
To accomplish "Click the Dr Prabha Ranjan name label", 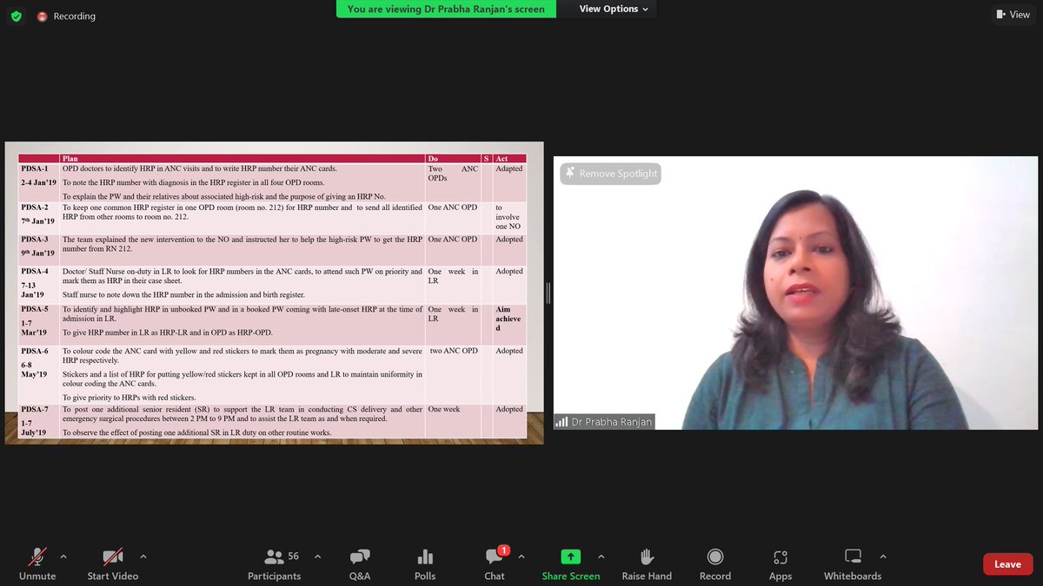I will (x=603, y=422).
